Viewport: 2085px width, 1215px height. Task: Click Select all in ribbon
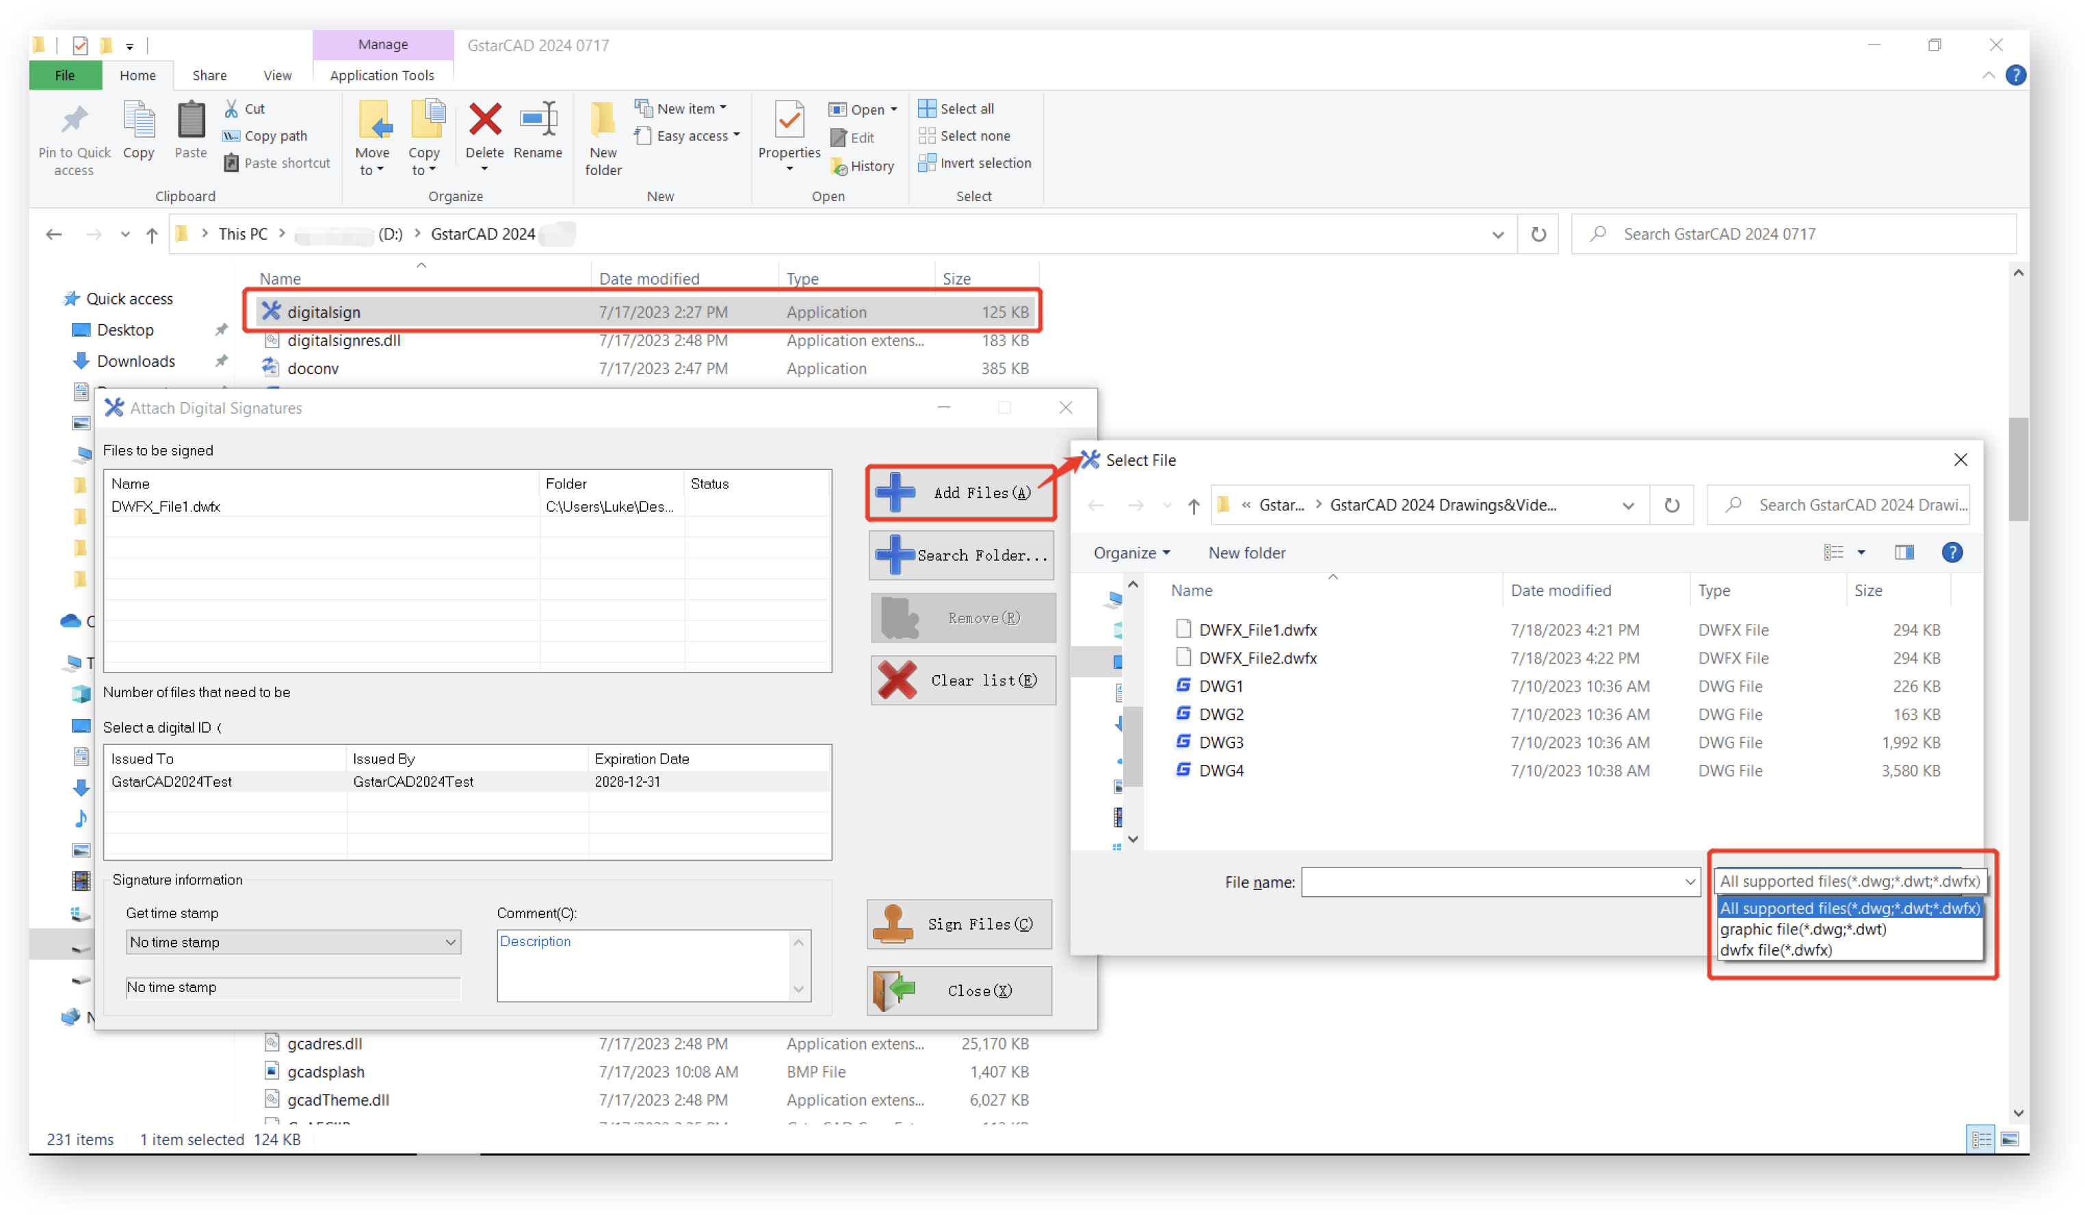pos(956,108)
